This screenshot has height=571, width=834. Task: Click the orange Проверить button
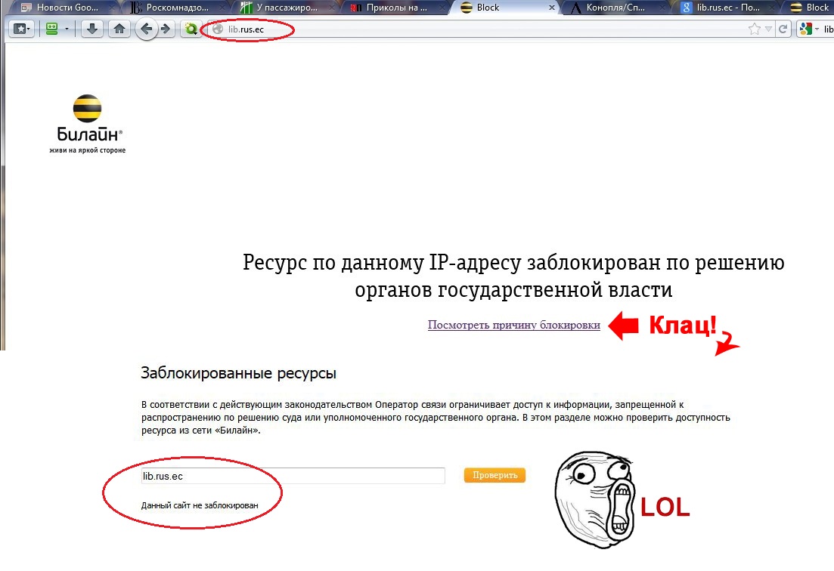pyautogui.click(x=495, y=475)
